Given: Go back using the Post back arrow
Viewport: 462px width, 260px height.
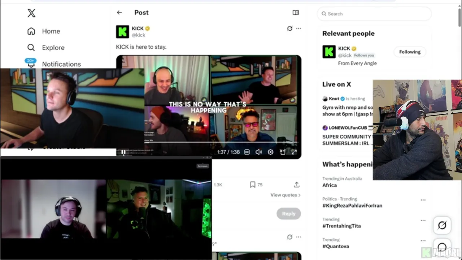Looking at the screenshot, I should [119, 12].
